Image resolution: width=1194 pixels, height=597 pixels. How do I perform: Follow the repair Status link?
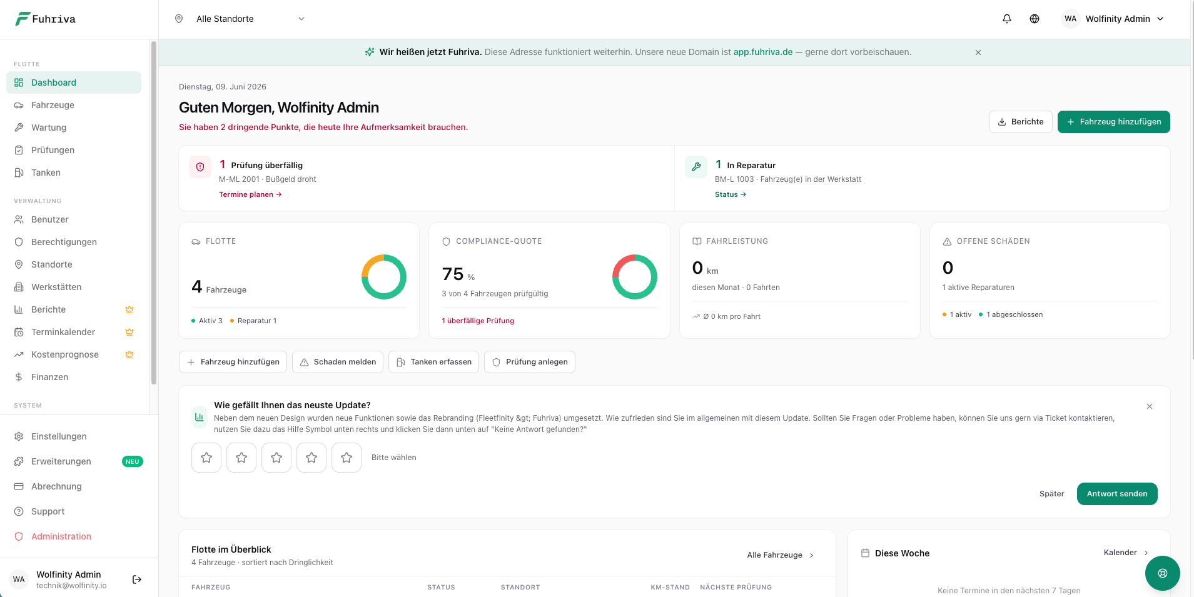(x=731, y=194)
